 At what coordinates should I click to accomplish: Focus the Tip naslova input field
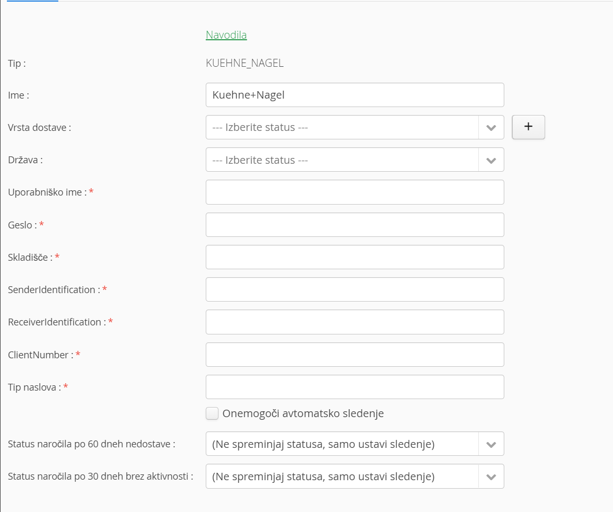[x=355, y=387]
